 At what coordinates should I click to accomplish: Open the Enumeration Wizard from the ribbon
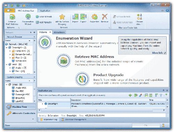[28, 20]
